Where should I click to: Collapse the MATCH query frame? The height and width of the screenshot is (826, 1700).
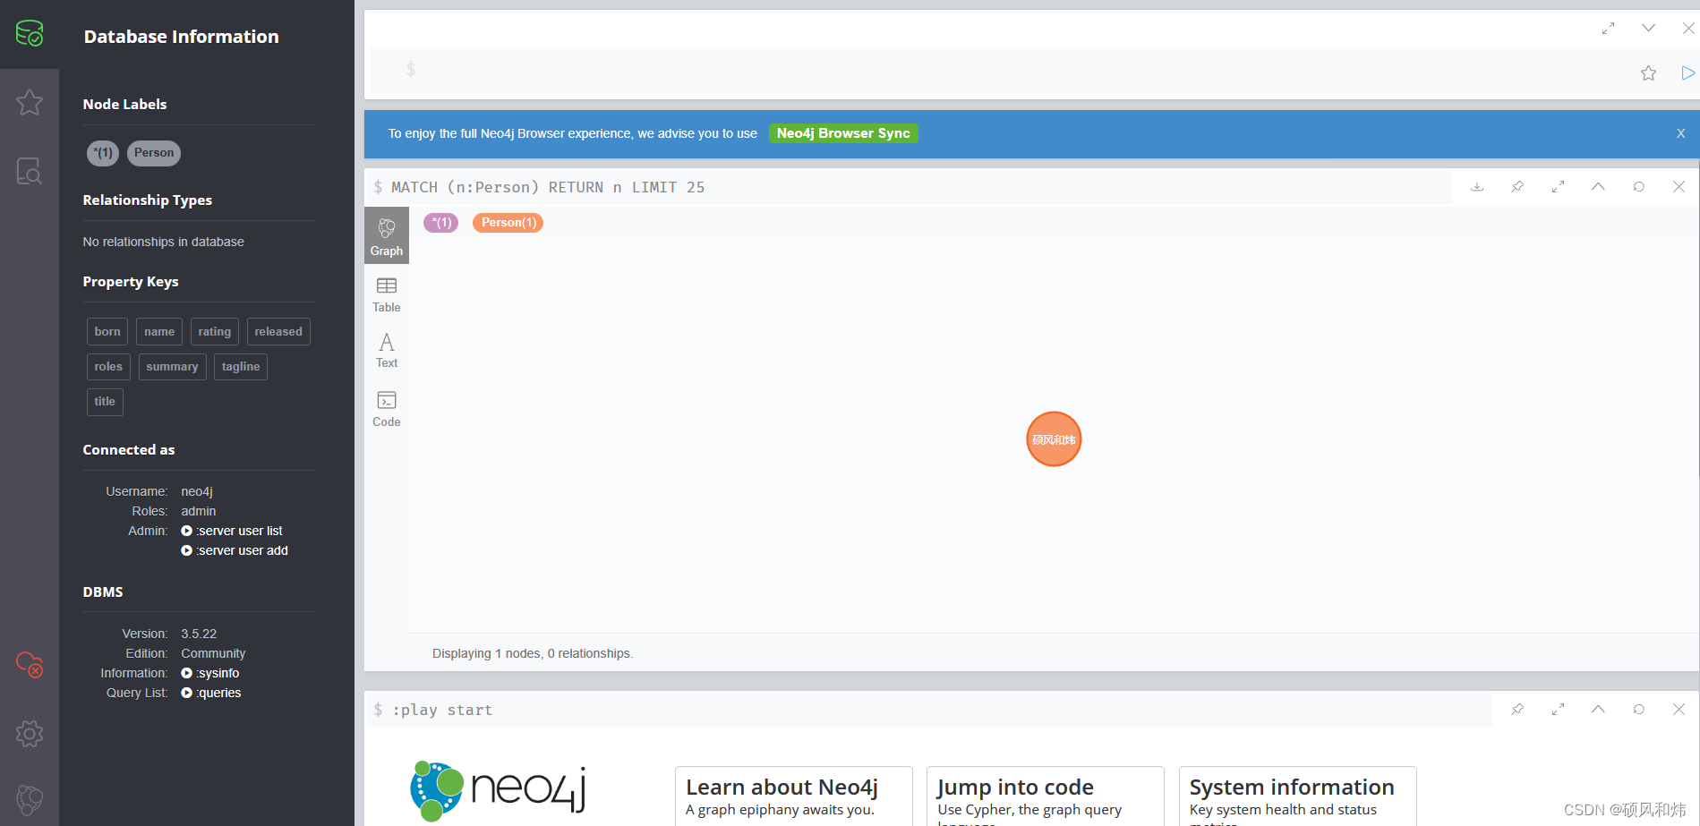1598,187
